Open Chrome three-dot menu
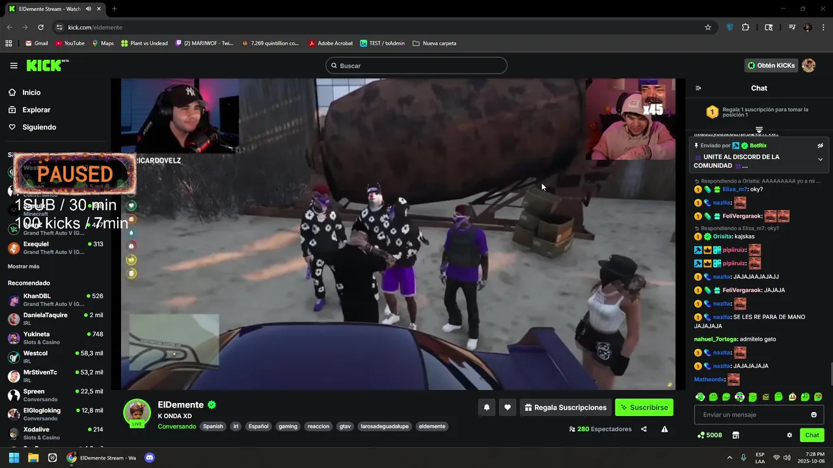 pos(823,27)
